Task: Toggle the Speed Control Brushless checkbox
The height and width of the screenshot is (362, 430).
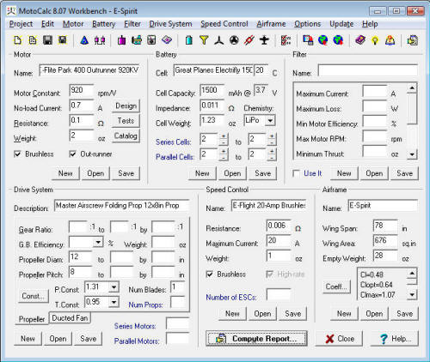Action: pos(210,275)
